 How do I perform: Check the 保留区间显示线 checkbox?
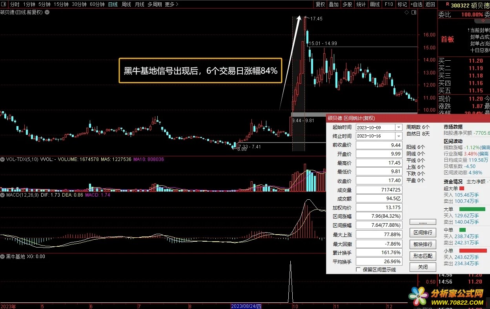point(358,269)
